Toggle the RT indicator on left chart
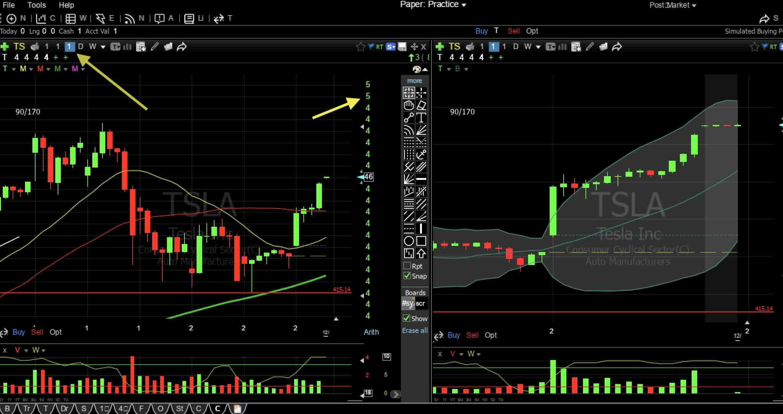The image size is (783, 414). click(x=379, y=47)
